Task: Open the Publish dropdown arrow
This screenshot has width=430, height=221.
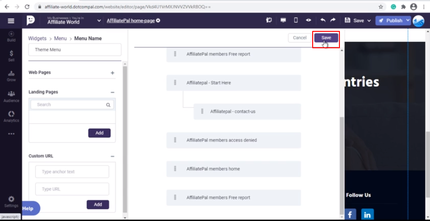Action: (408, 20)
